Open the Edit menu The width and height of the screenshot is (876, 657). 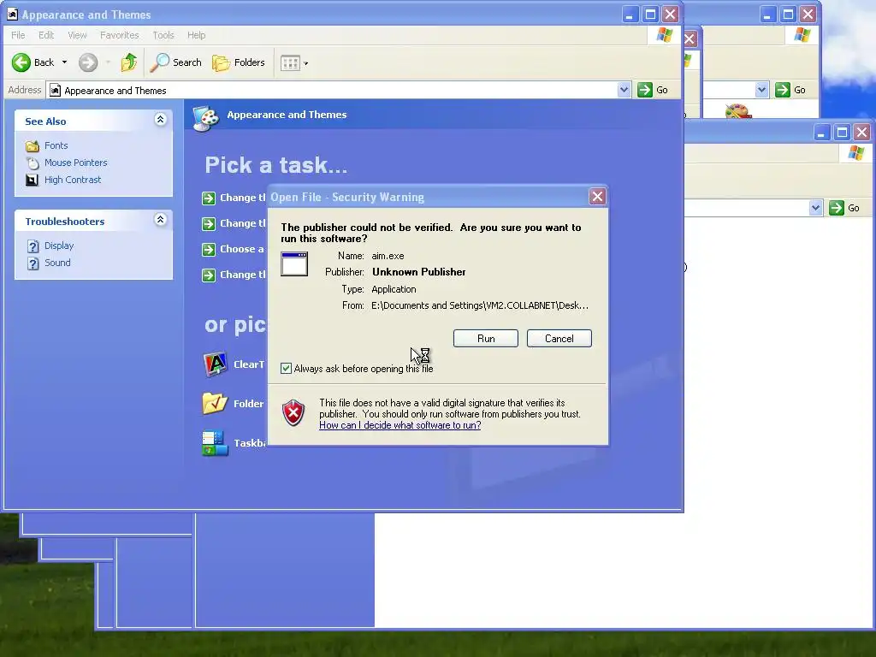[46, 35]
